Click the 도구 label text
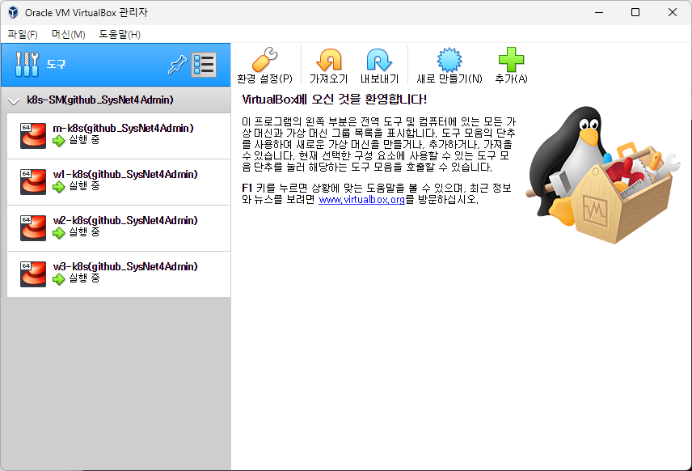This screenshot has width=692, height=471. coord(56,65)
